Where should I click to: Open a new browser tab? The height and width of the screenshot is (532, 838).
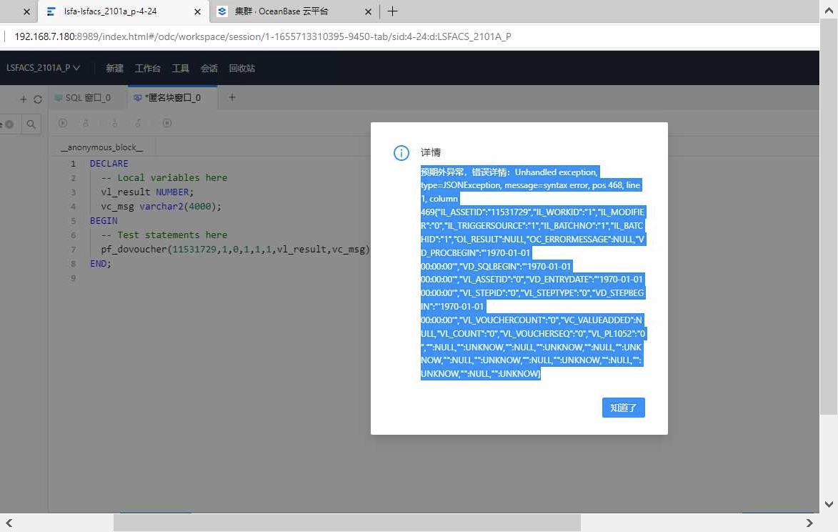point(392,11)
